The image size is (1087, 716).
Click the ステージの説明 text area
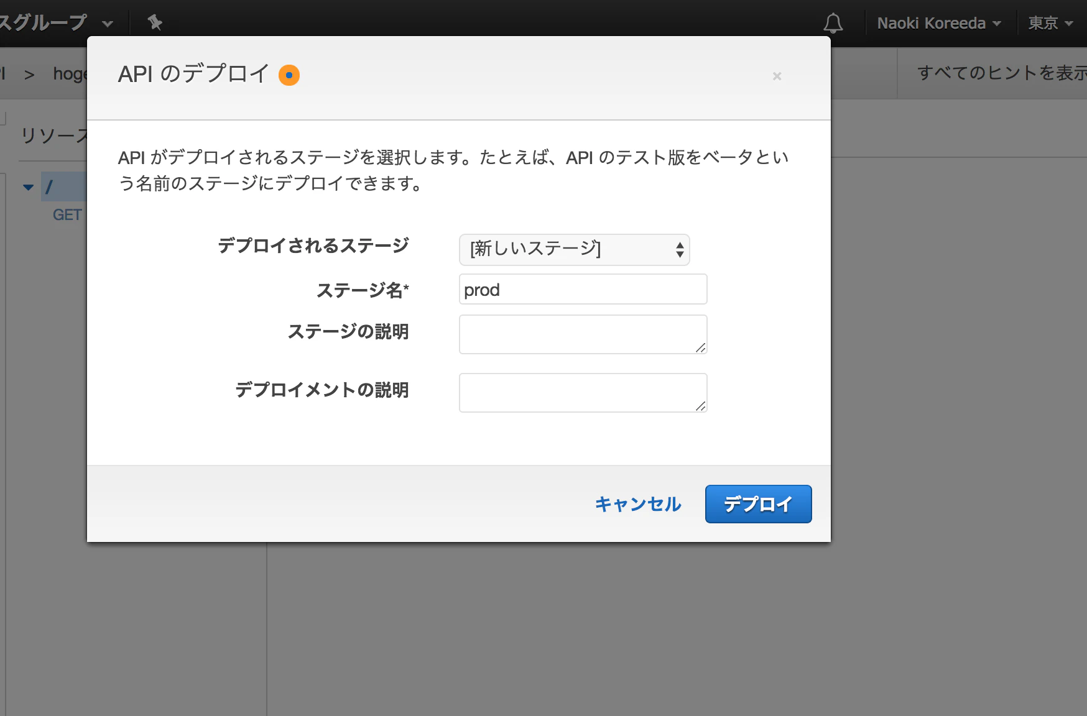click(583, 334)
